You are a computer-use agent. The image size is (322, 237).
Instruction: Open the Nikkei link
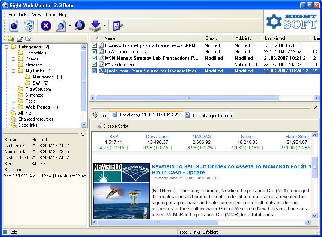coord(247,136)
